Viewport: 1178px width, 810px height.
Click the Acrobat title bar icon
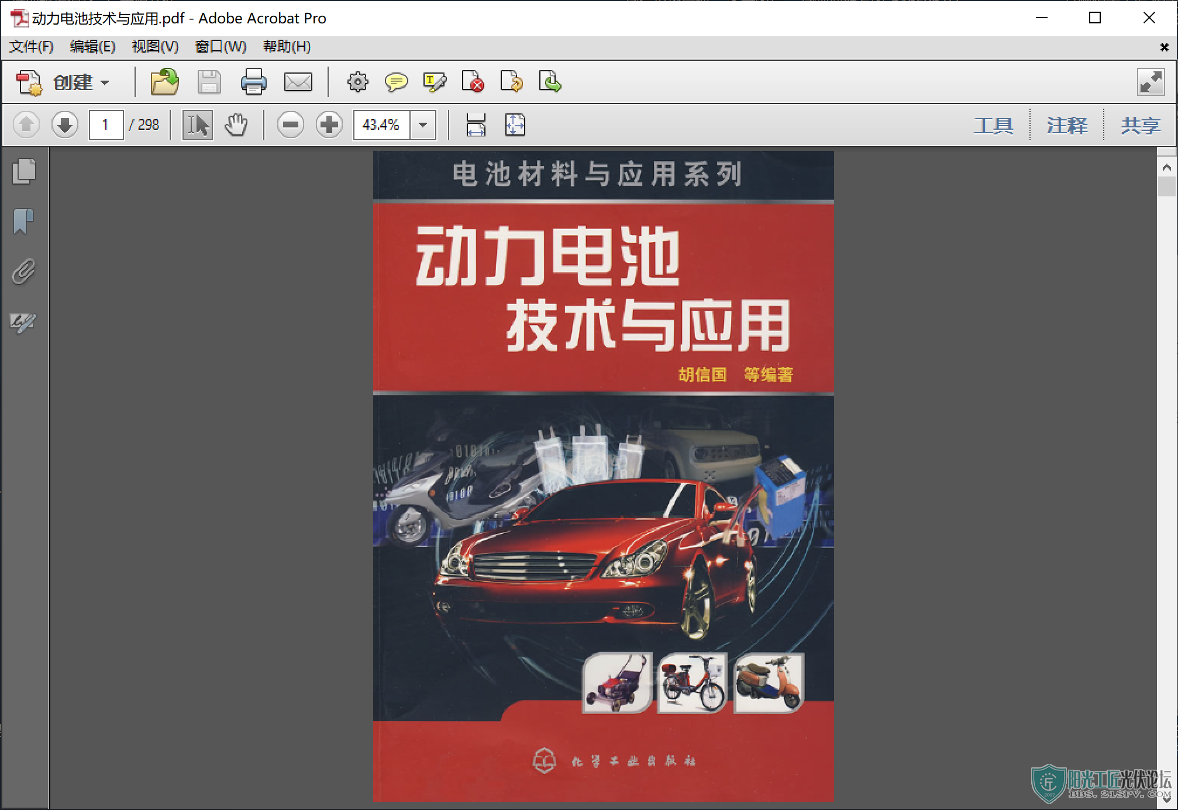[x=19, y=18]
